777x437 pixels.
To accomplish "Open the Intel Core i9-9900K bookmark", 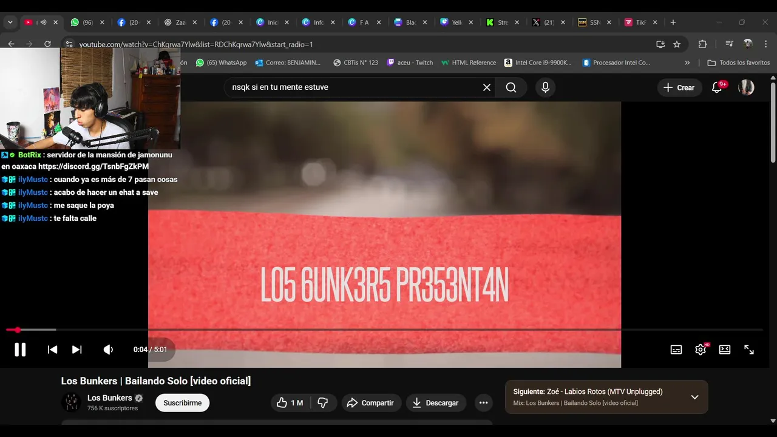I will 538,63.
